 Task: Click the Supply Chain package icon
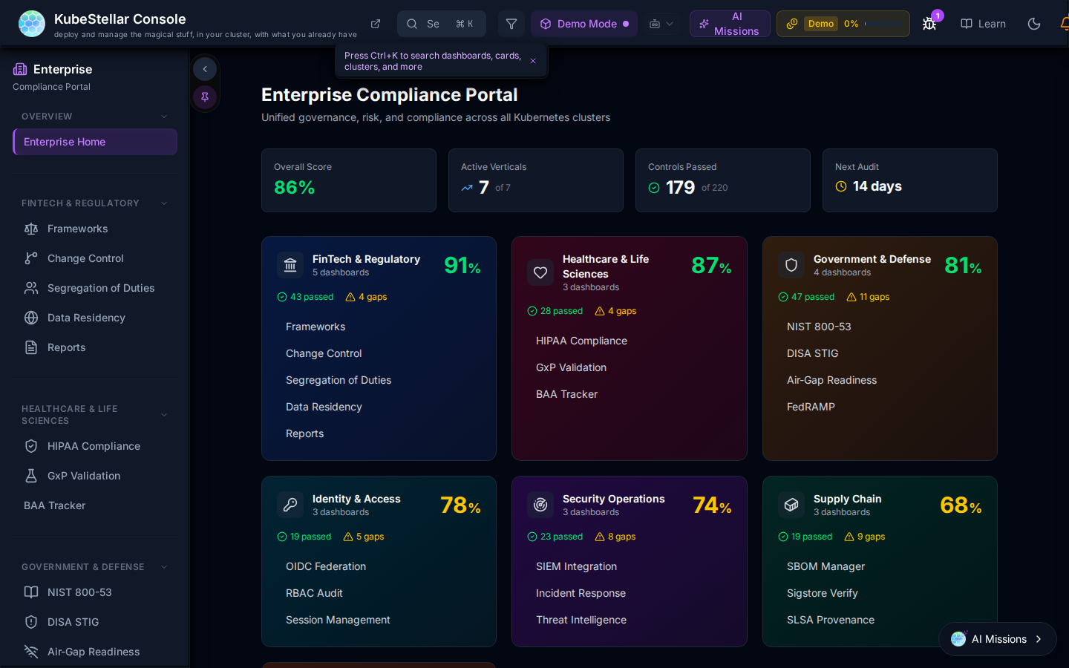pos(791,505)
